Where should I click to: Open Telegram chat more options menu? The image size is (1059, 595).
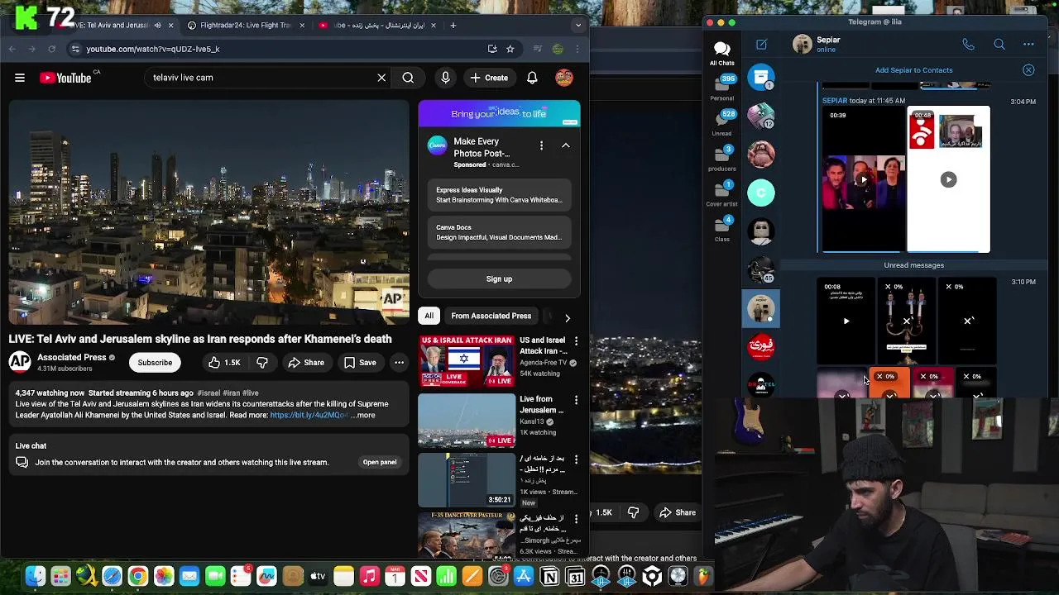1028,44
